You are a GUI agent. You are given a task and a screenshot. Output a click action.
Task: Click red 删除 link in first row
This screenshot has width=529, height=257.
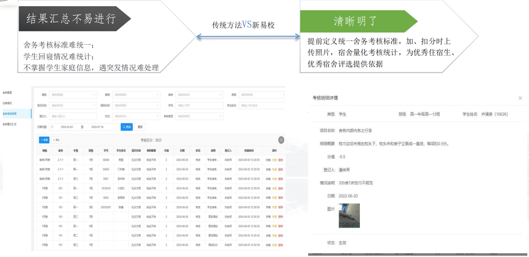(281, 160)
